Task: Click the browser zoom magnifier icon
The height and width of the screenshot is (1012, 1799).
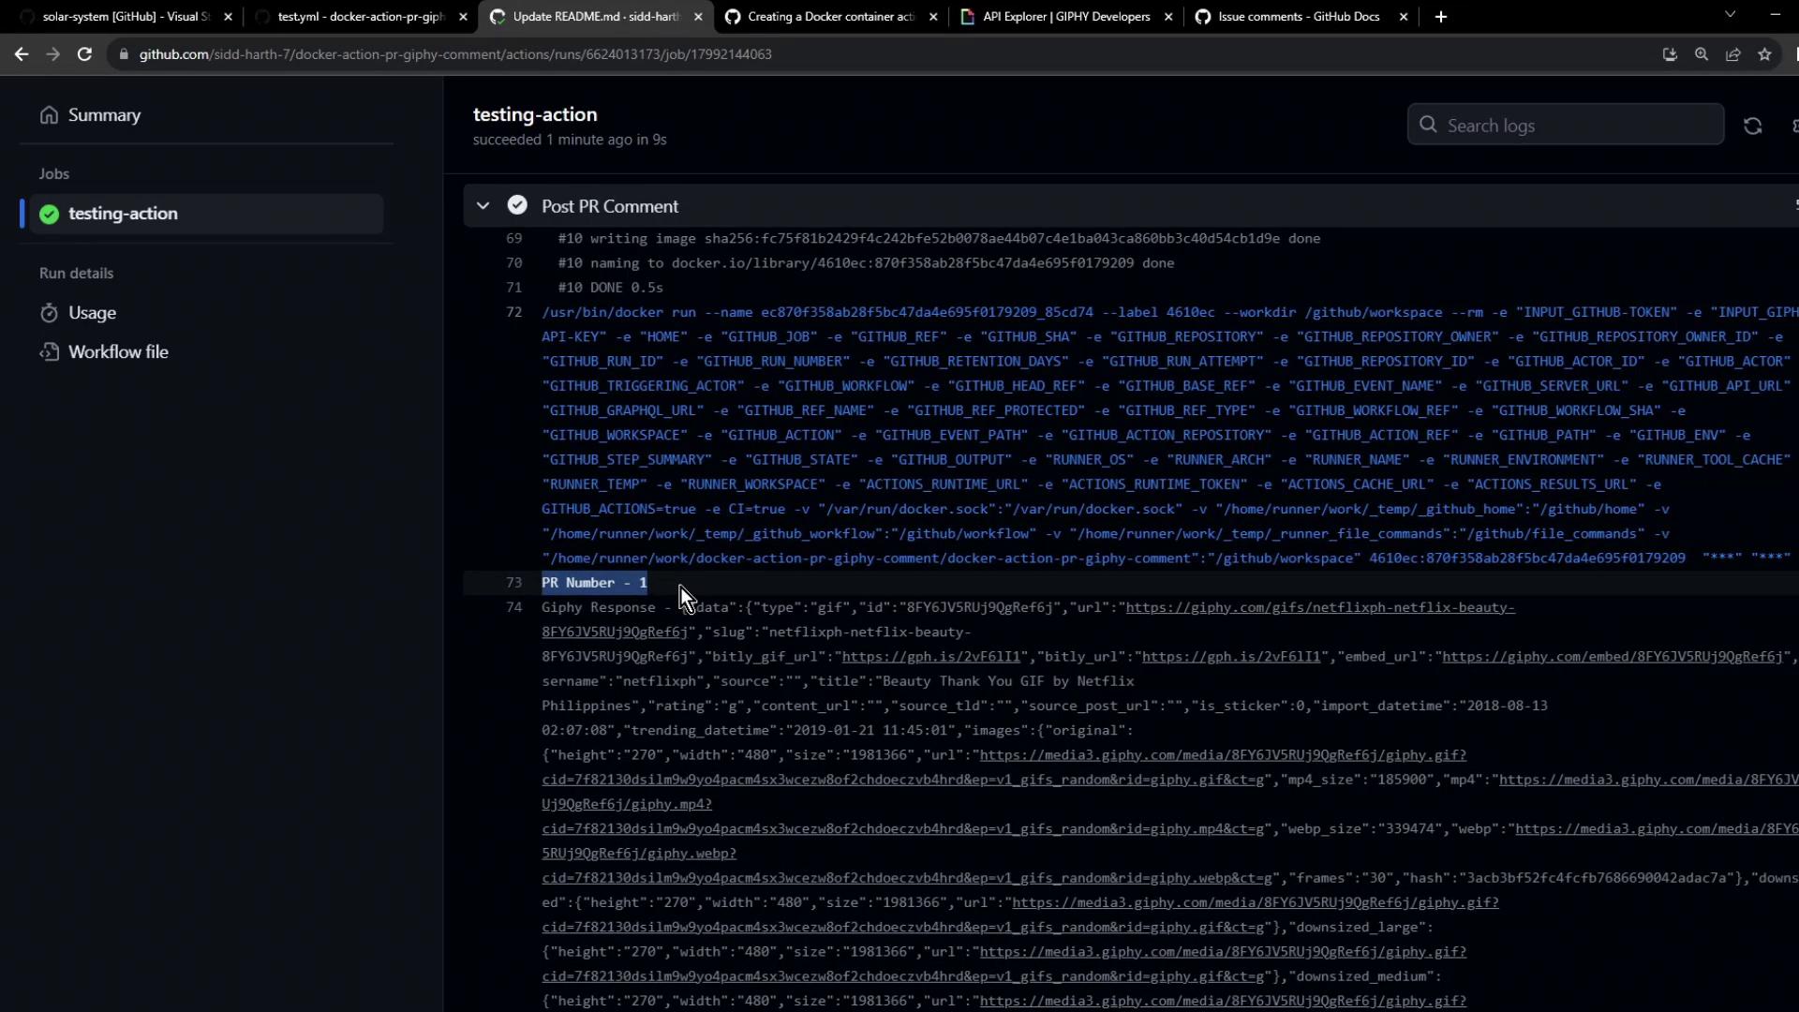Action: click(1702, 54)
